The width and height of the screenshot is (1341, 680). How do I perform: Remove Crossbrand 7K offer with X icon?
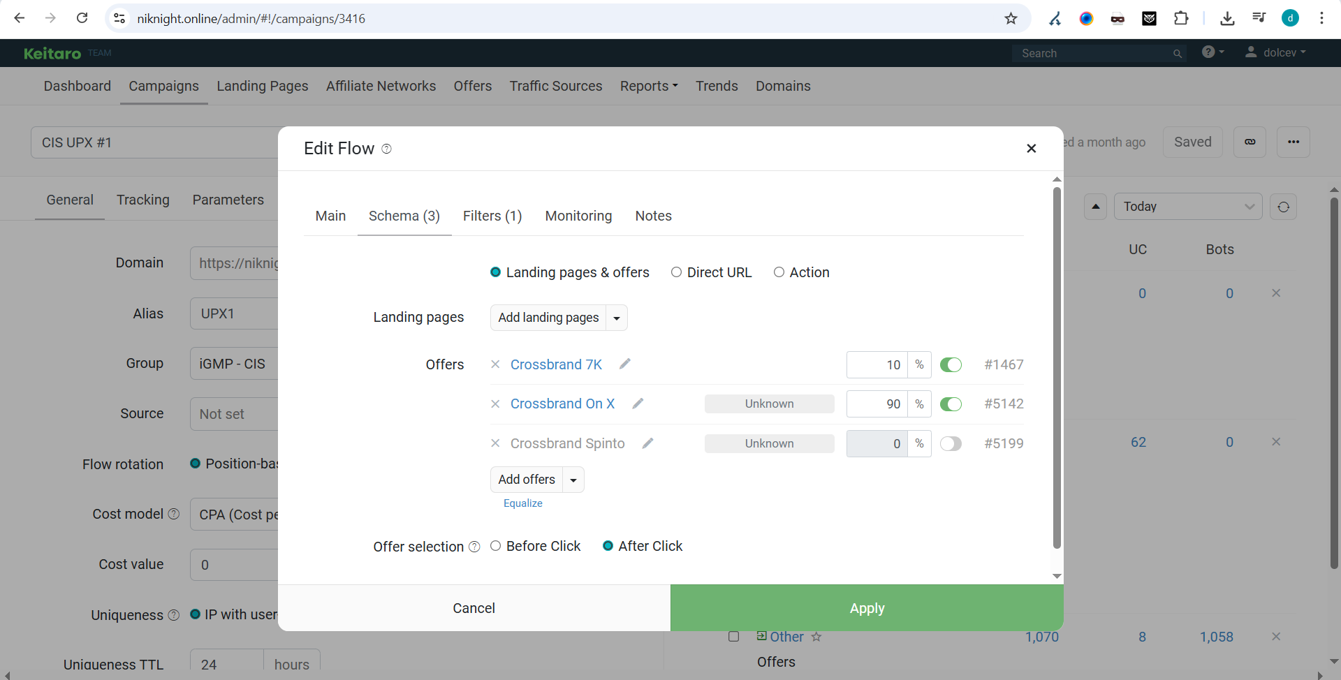pyautogui.click(x=495, y=364)
